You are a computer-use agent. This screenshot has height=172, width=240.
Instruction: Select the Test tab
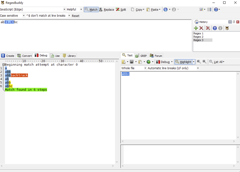click(x=127, y=56)
